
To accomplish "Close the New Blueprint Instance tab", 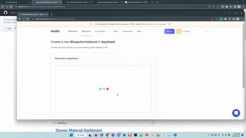I will pos(47,15).
